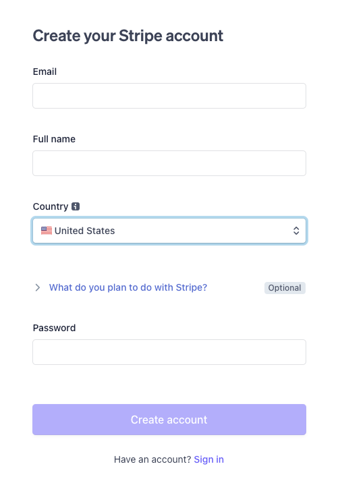Click the "Have an account?" text

152,459
